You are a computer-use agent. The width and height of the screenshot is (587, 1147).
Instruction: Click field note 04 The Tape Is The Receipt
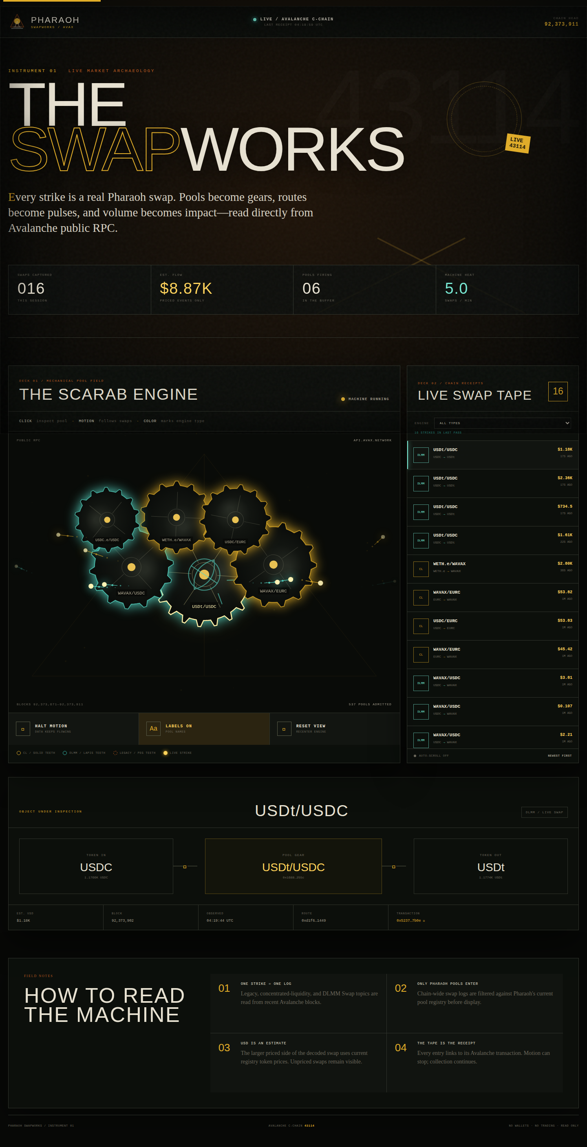pyautogui.click(x=475, y=1063)
